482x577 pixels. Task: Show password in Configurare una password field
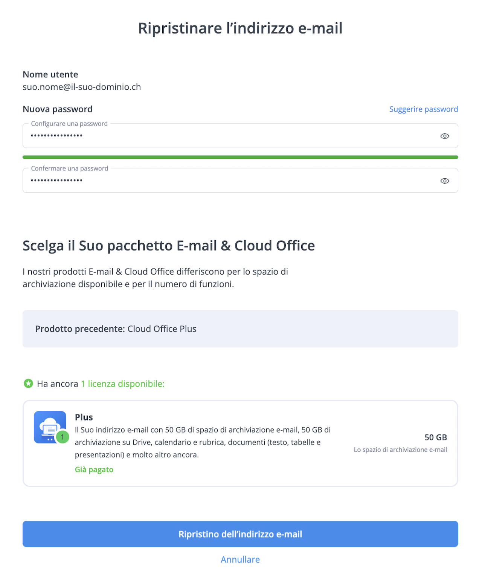tap(445, 136)
